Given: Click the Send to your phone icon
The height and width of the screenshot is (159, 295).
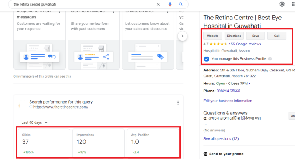Looking at the screenshot, I should [x=206, y=154].
